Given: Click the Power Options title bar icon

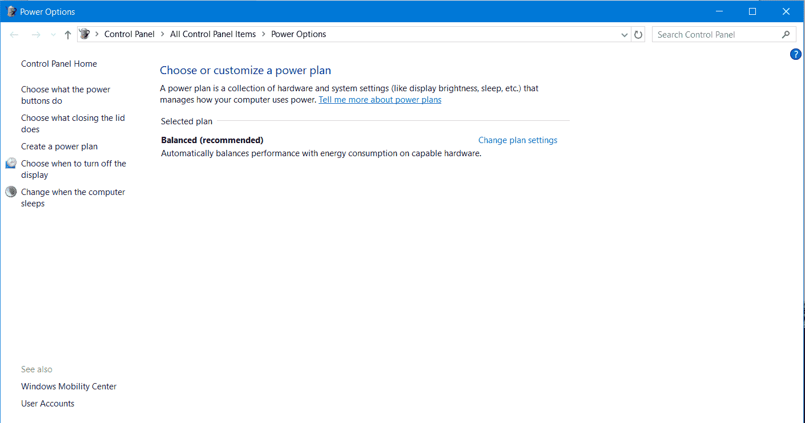Looking at the screenshot, I should (x=11, y=11).
